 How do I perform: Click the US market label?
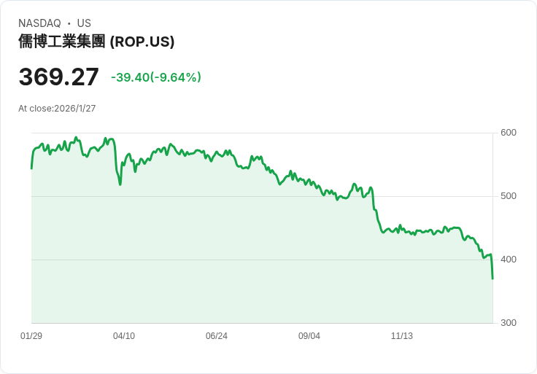[84, 23]
